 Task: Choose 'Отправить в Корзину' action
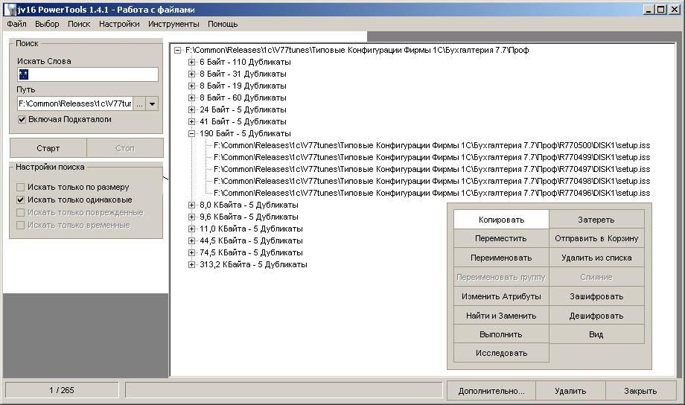[596, 238]
